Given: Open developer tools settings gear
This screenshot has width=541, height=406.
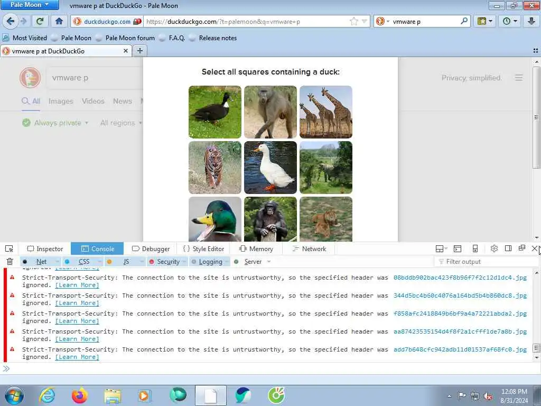Looking at the screenshot, I should [494, 248].
